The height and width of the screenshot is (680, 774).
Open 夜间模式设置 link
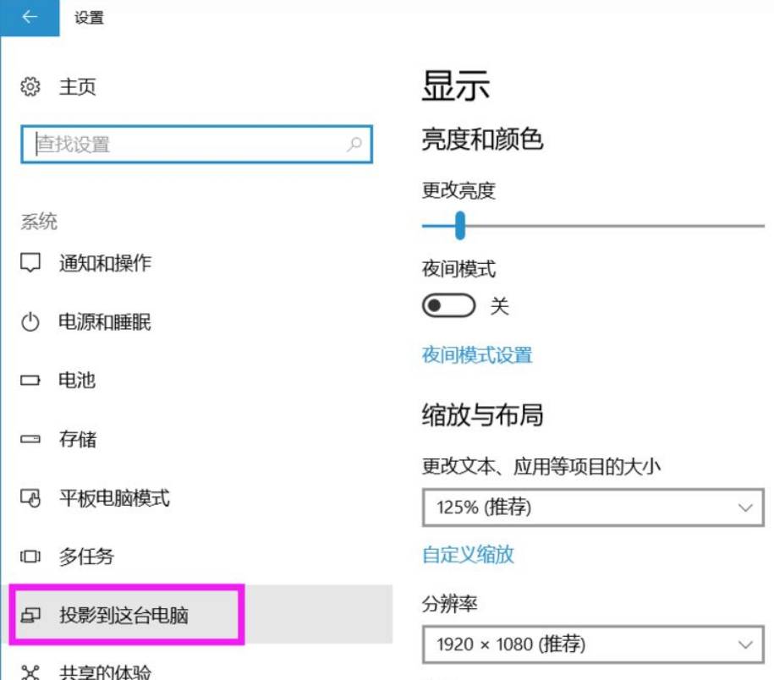[x=476, y=356]
